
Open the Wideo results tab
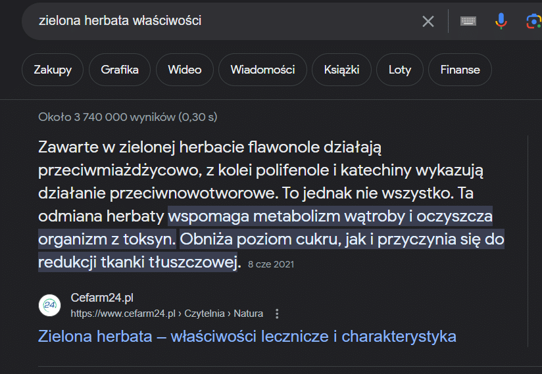[185, 70]
